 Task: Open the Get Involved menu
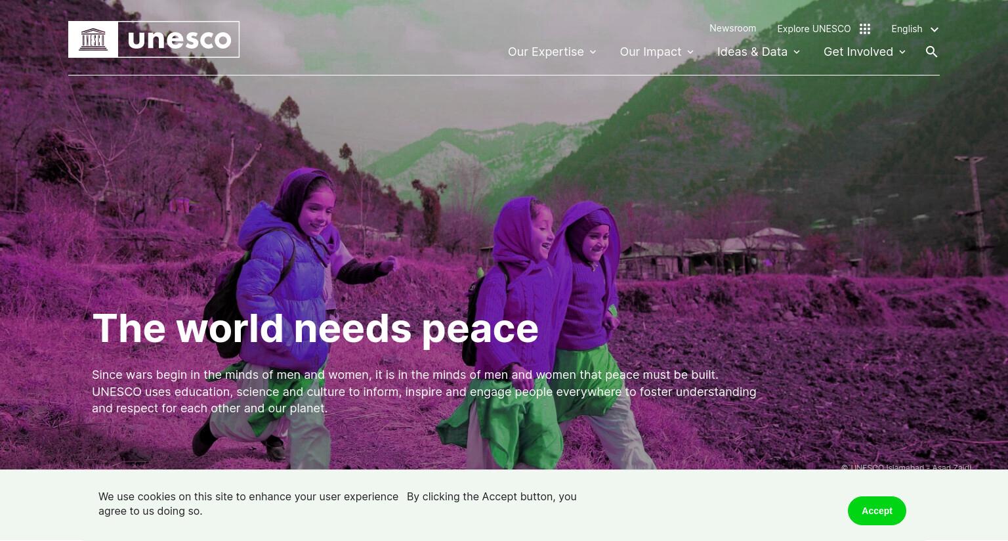tap(858, 52)
